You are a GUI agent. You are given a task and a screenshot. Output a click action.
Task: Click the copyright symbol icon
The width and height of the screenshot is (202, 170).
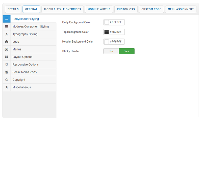(7, 79)
